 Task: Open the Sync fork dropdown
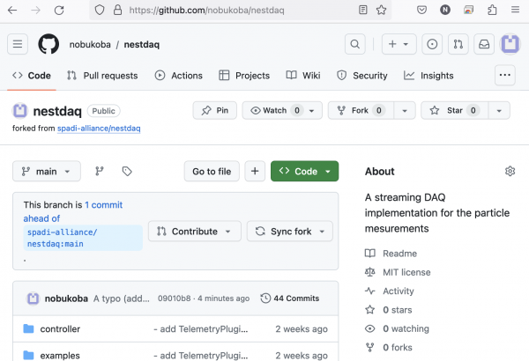click(290, 232)
